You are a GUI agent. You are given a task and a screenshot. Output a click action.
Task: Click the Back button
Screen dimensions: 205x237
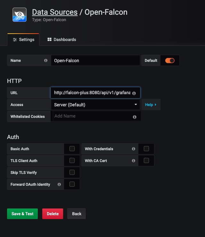[x=77, y=214]
